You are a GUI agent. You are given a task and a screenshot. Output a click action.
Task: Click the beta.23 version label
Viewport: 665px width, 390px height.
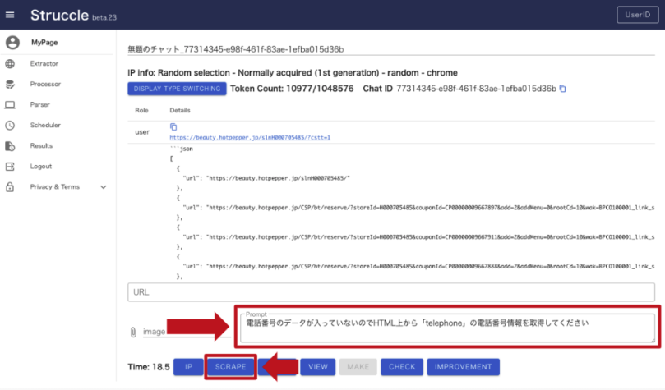104,18
